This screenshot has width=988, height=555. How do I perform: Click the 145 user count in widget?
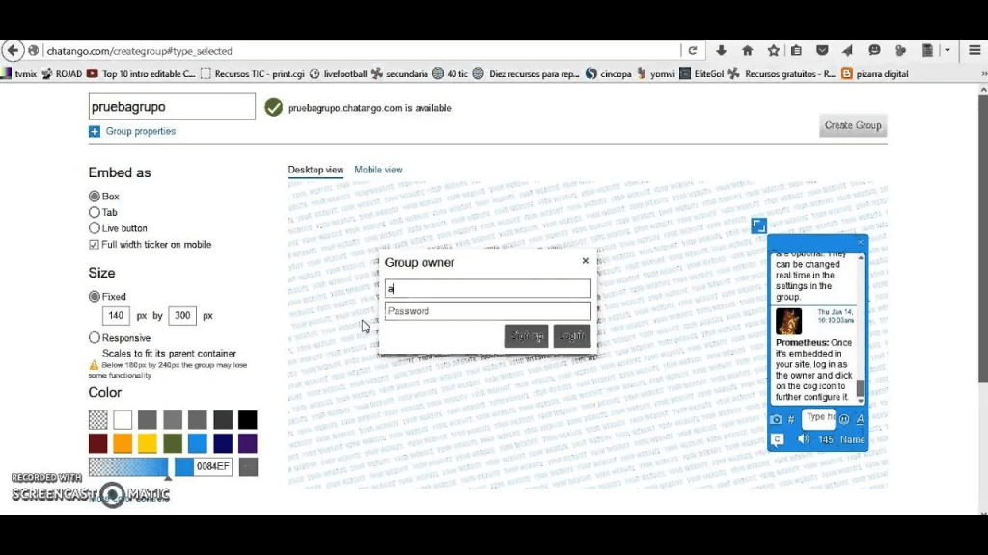(x=826, y=439)
